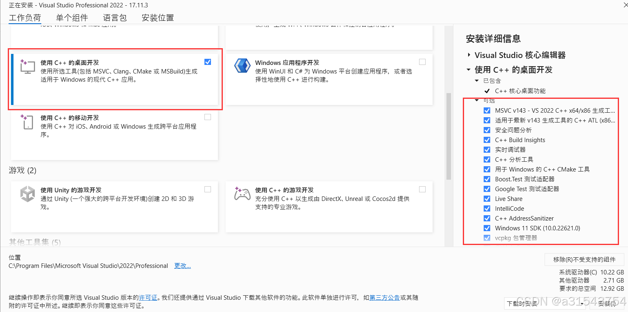
Task: Check the 使用 Unity 的游戏开发 checkbox
Action: [208, 189]
